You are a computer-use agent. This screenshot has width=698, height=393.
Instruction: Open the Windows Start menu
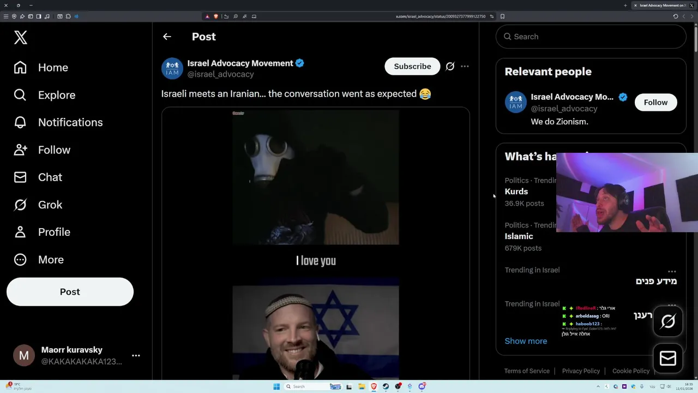[276, 386]
